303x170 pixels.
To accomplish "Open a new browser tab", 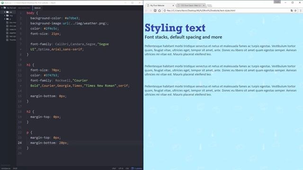I will pos(209,6).
